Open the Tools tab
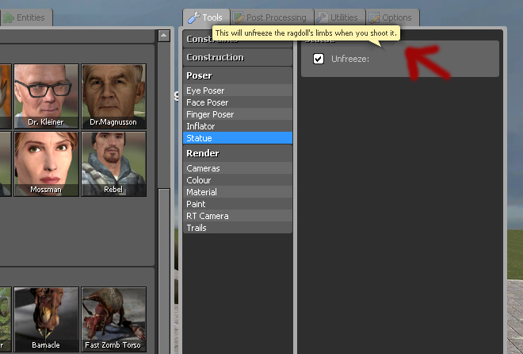Viewport: 523px width, 354px height. coord(206,17)
